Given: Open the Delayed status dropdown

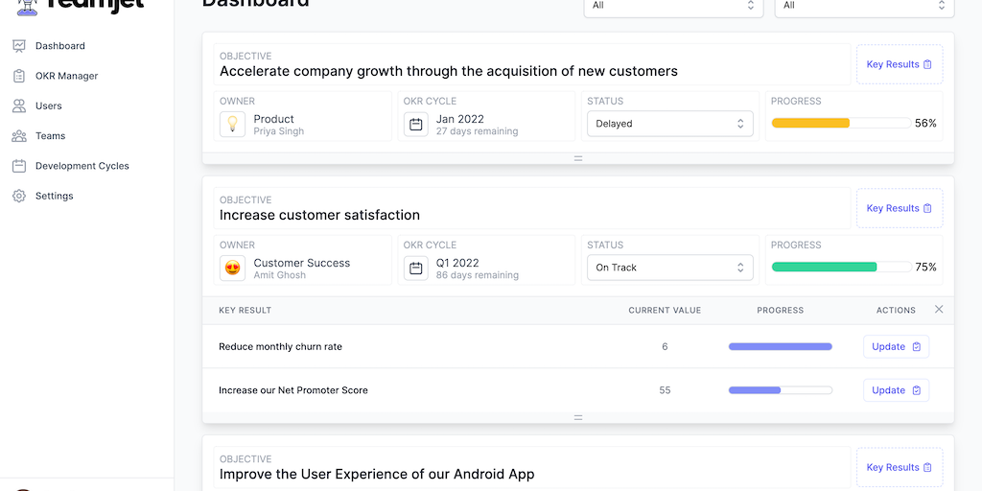Looking at the screenshot, I should click(669, 124).
